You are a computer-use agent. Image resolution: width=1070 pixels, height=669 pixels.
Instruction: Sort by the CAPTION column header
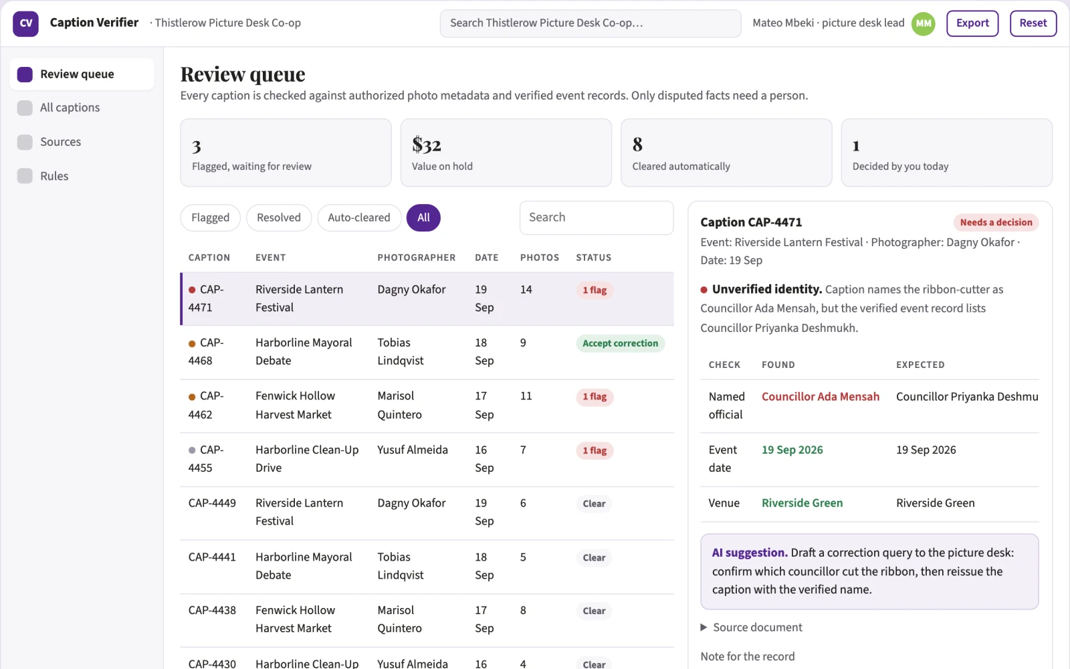[209, 258]
